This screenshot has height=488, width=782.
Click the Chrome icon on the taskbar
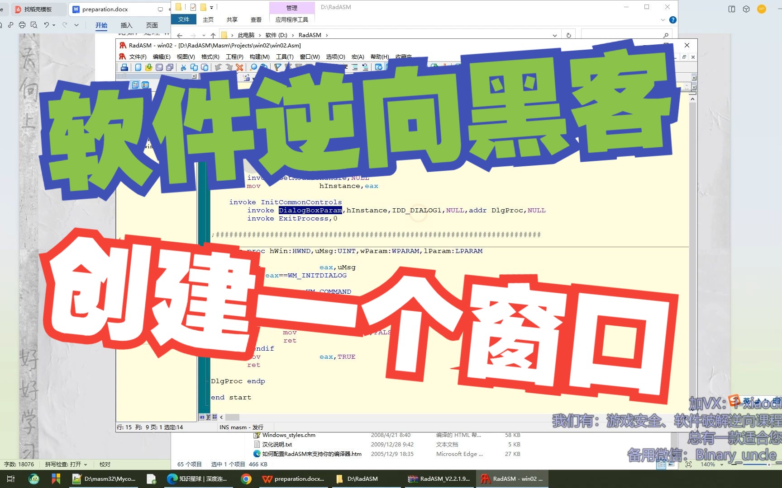246,479
